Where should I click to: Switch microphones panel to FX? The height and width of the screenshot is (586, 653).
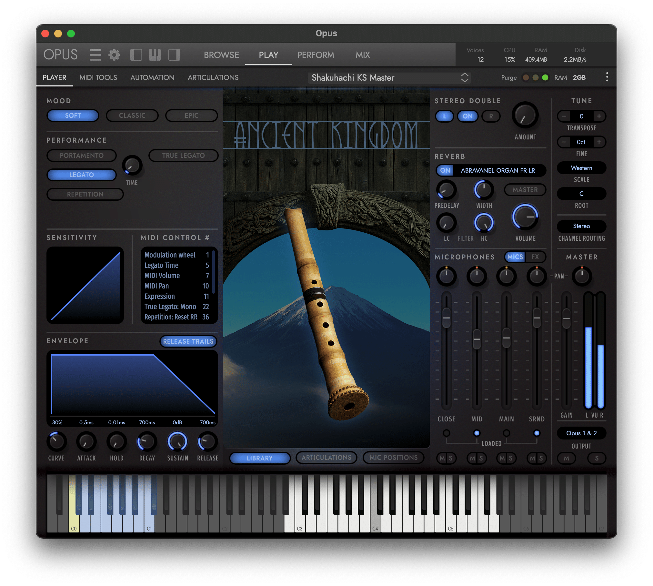pyautogui.click(x=535, y=257)
